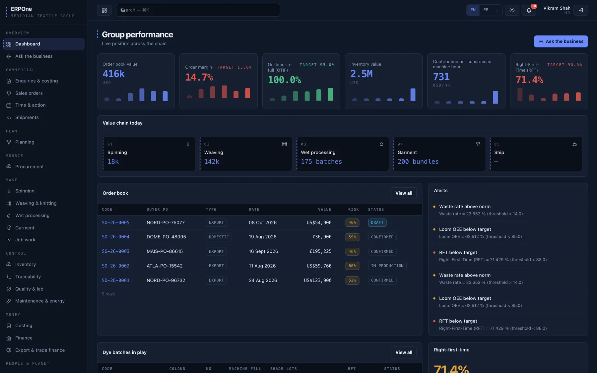Click the €195,225 order value
597x373 pixels.
click(x=320, y=252)
